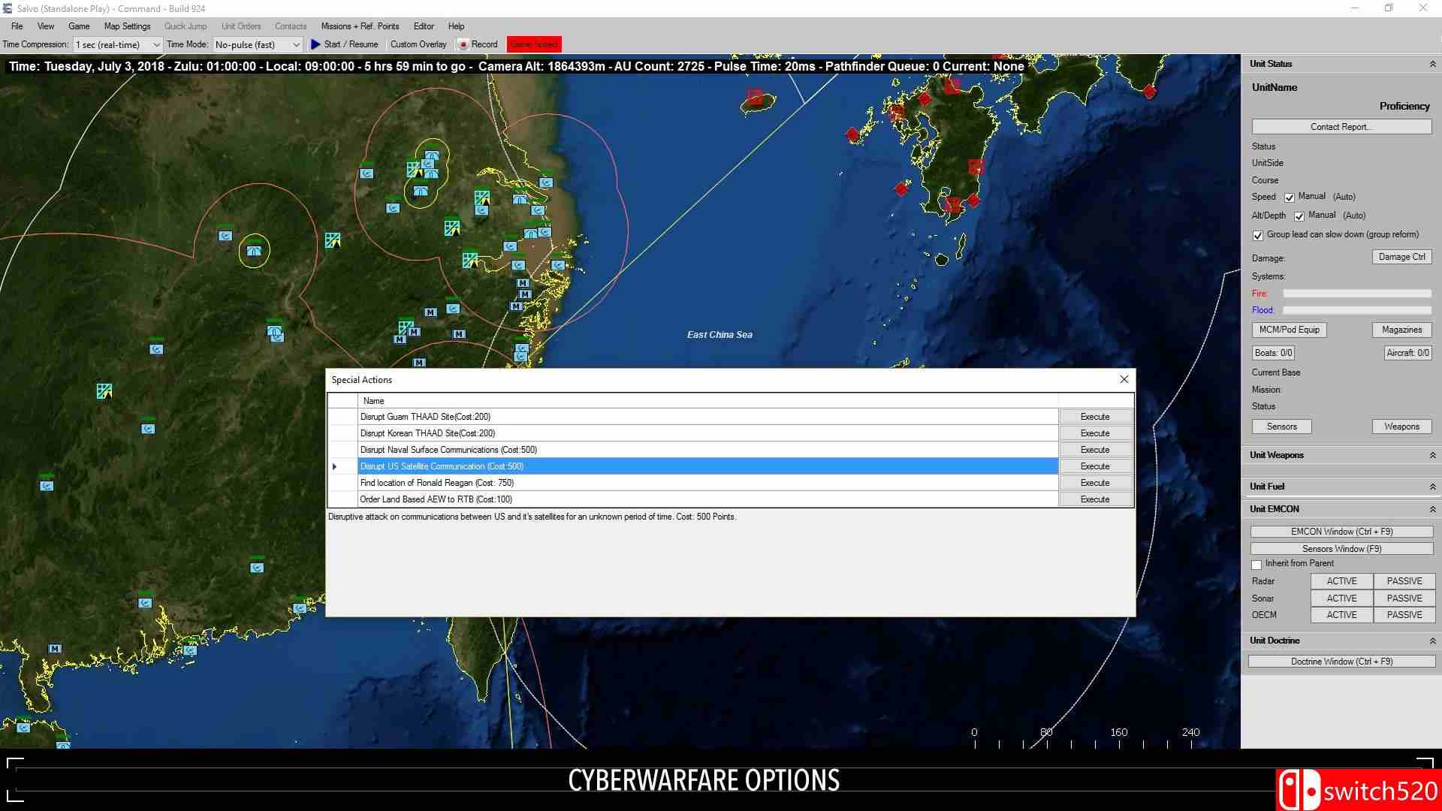The height and width of the screenshot is (811, 1442).
Task: Select the circled friendly radar unit icon
Action: (x=254, y=251)
